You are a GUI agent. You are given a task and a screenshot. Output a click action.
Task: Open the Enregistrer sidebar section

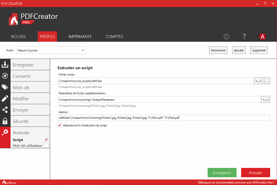pyautogui.click(x=30, y=65)
